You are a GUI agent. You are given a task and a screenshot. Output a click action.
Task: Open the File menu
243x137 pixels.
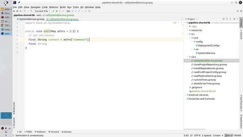[15, 7]
